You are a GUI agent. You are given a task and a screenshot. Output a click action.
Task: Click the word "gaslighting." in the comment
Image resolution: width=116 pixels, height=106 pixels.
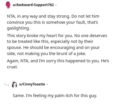[19, 28]
